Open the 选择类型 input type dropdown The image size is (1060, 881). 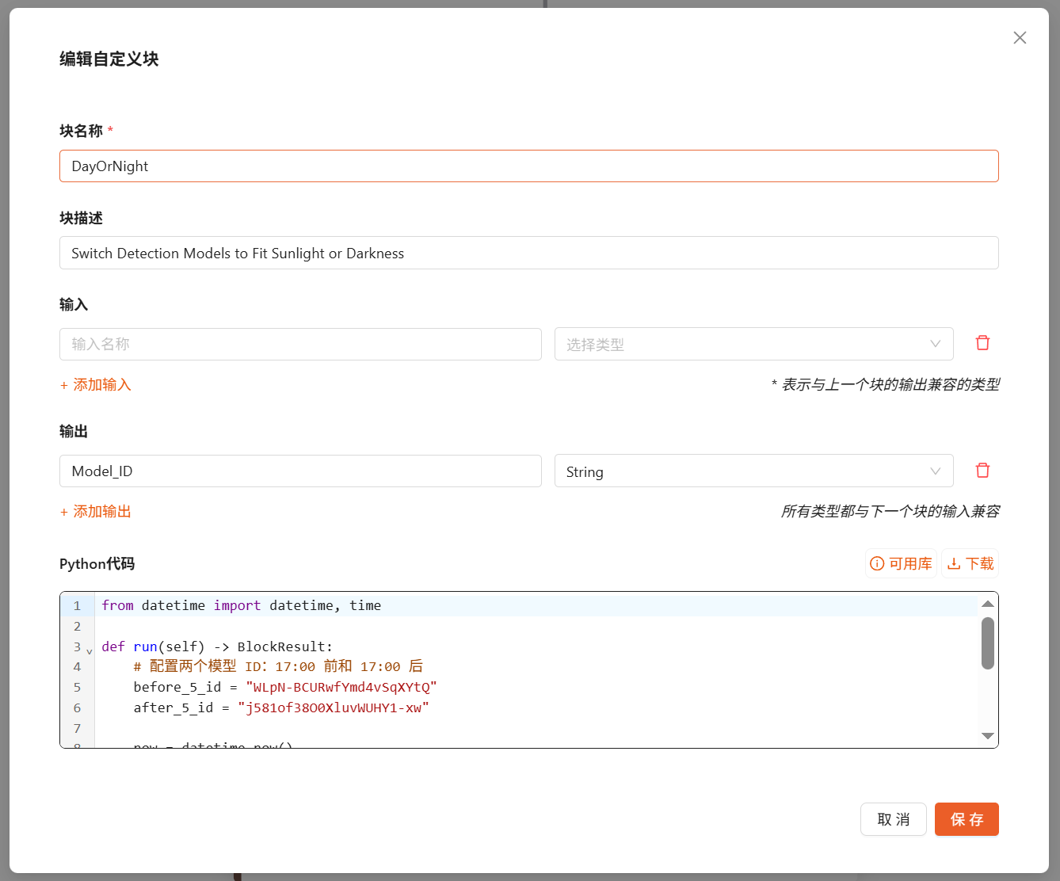(753, 344)
